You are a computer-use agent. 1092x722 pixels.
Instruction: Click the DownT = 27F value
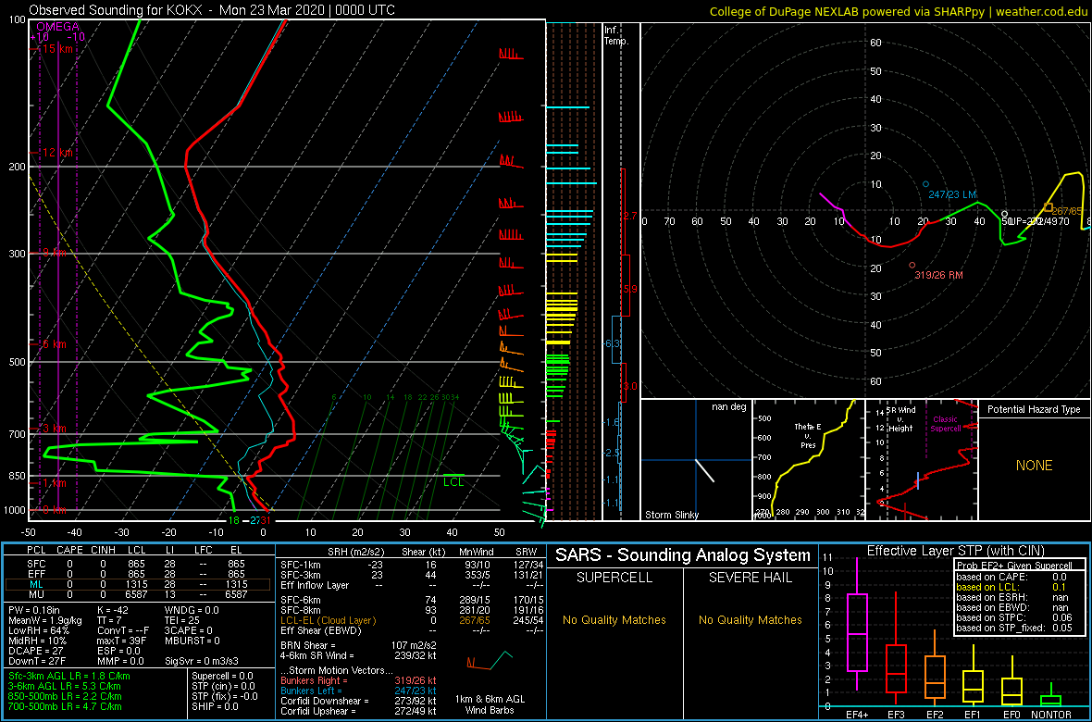point(35,661)
